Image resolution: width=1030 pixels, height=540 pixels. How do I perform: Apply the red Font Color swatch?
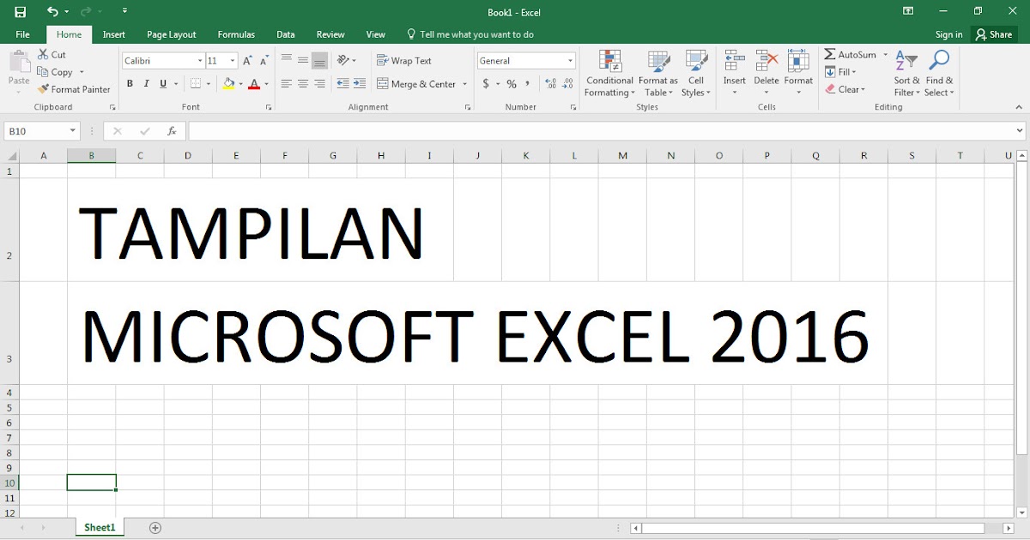pyautogui.click(x=254, y=84)
